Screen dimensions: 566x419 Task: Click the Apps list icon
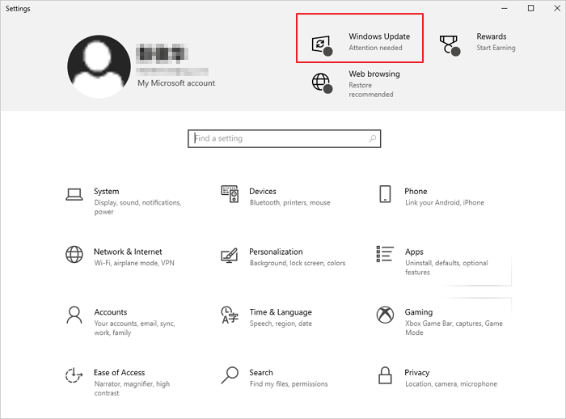click(385, 253)
